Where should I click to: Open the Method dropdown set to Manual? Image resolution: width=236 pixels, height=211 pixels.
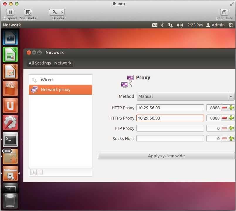tap(185, 96)
